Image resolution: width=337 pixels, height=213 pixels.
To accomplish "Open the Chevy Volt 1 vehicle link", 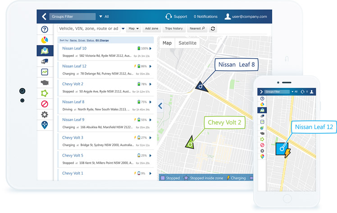I will click(73, 173).
